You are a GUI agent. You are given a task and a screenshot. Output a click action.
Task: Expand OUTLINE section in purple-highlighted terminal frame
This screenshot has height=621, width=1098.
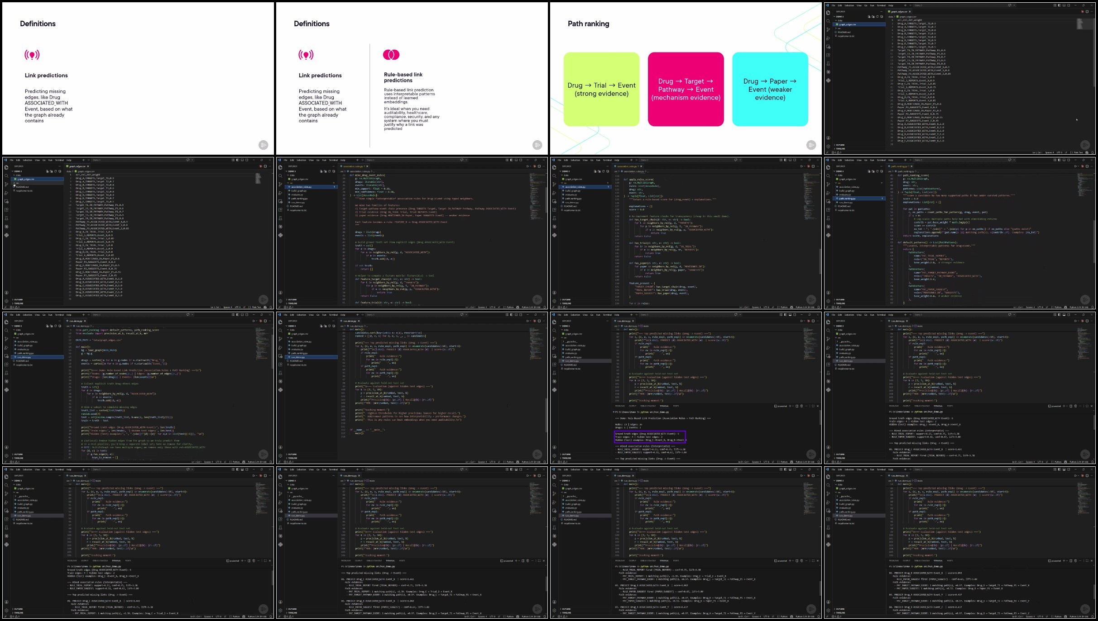coord(566,454)
